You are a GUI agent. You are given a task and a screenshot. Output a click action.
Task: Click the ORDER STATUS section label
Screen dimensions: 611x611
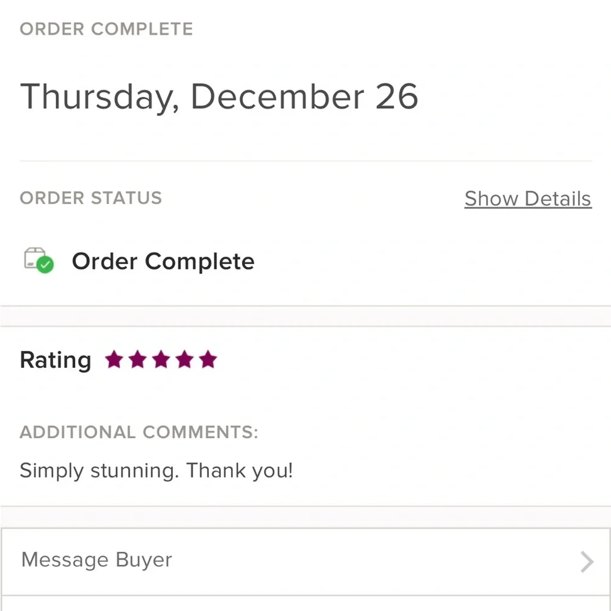[91, 198]
